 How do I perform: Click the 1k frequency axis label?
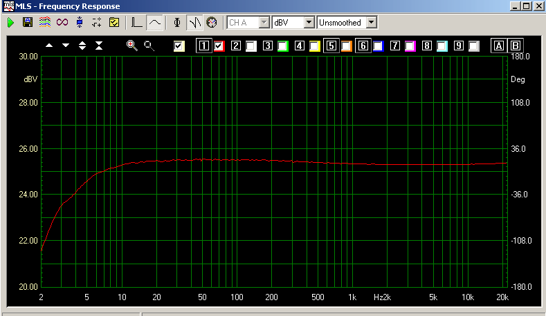click(x=352, y=297)
